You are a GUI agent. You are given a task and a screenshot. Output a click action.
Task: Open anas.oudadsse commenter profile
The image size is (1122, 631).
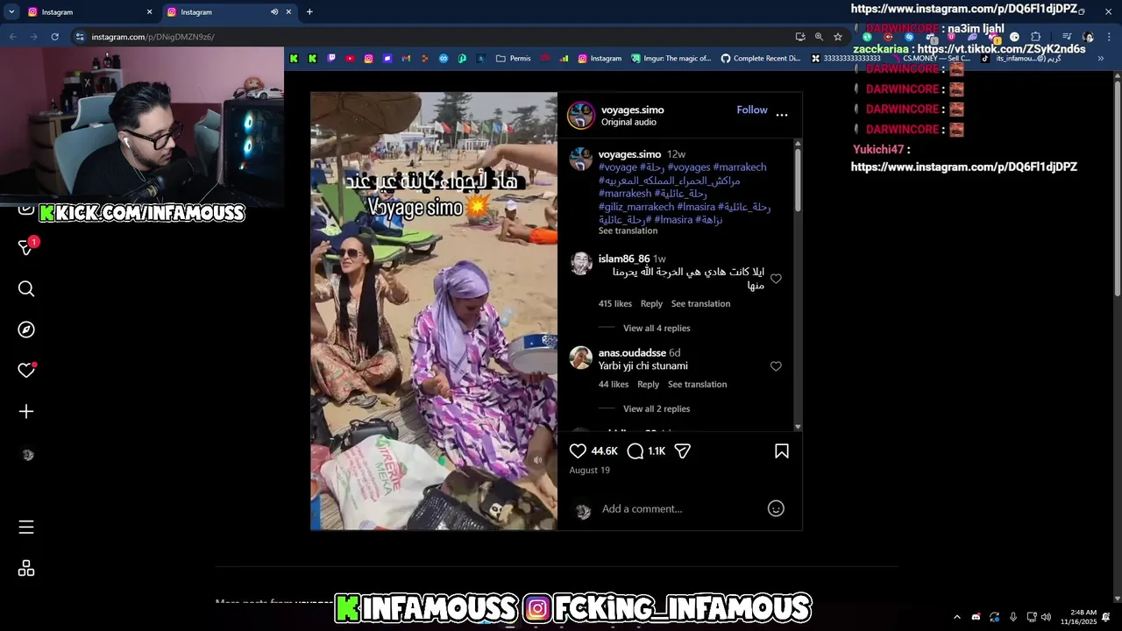[632, 352]
